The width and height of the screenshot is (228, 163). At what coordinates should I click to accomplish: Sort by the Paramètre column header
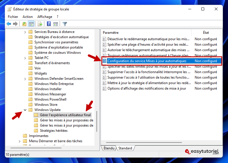pyautogui.click(x=146, y=33)
